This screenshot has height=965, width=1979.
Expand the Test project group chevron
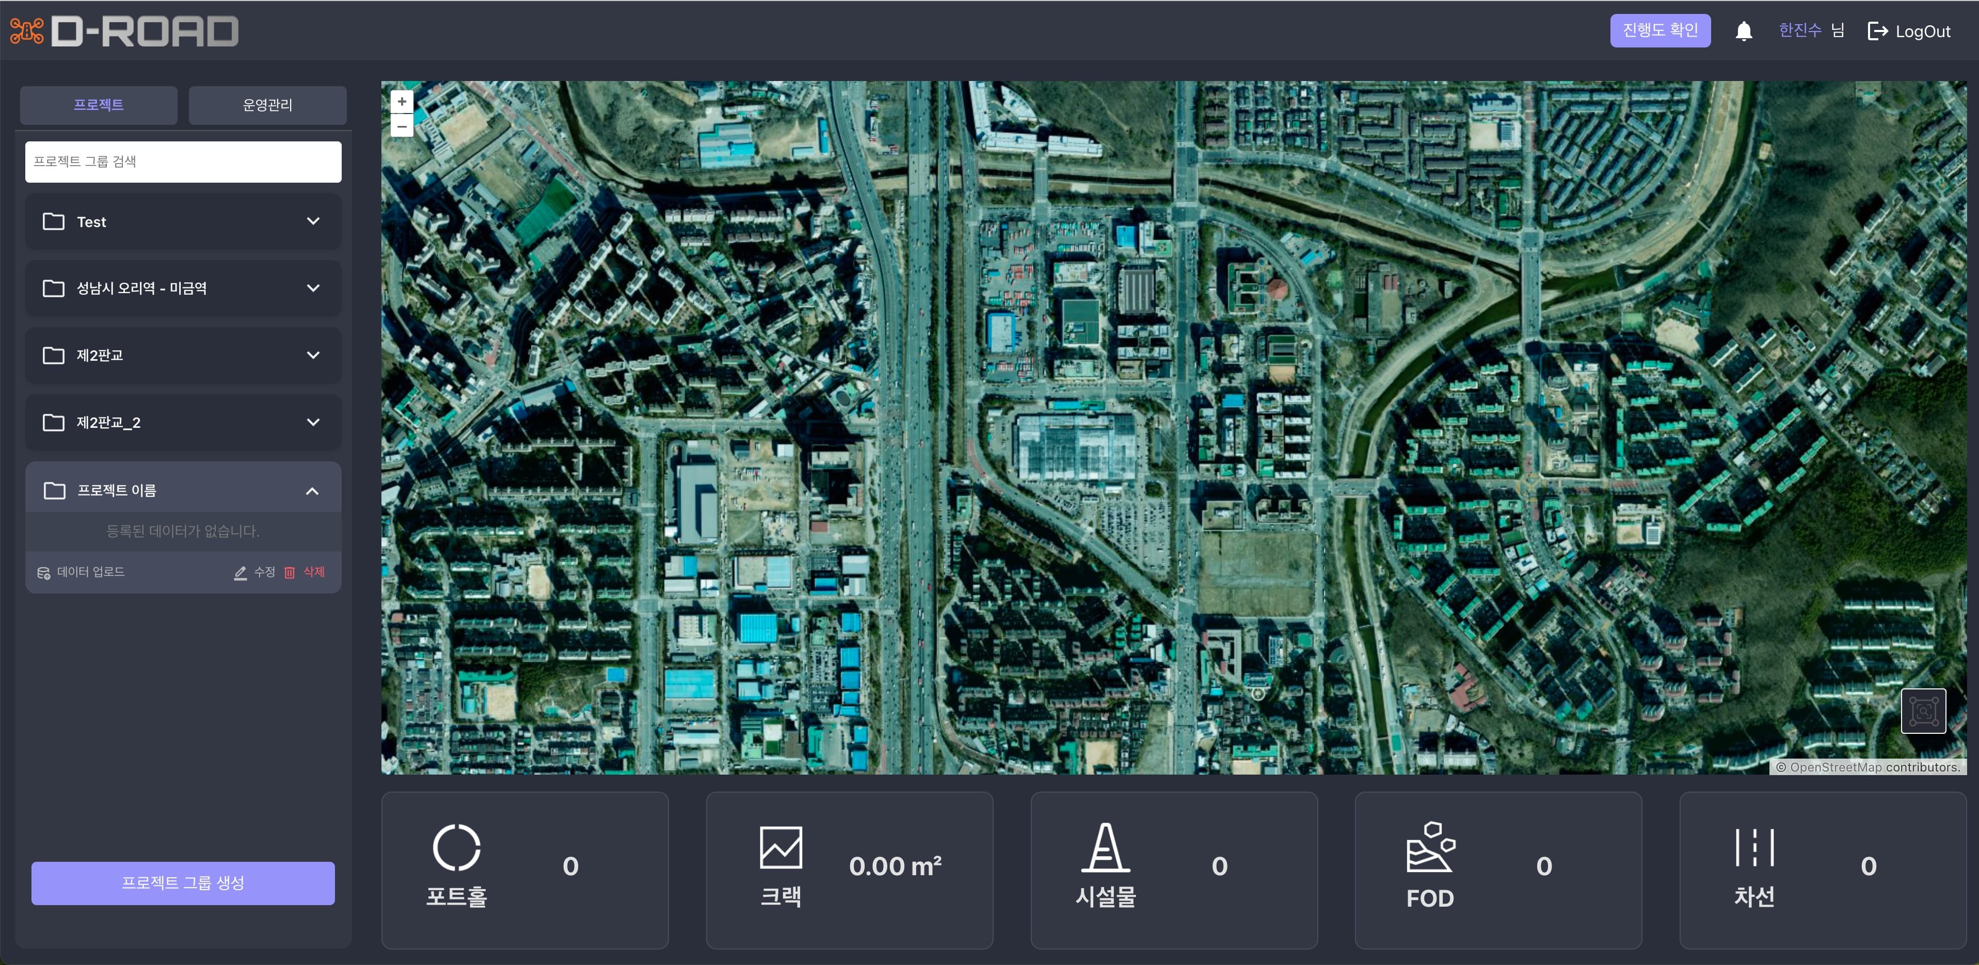(313, 221)
